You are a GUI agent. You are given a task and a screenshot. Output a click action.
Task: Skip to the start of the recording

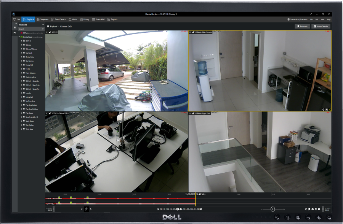pyautogui.click(x=158, y=209)
